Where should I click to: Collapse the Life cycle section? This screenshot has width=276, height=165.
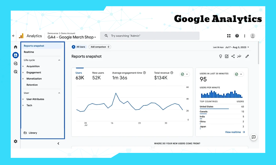click(59, 60)
